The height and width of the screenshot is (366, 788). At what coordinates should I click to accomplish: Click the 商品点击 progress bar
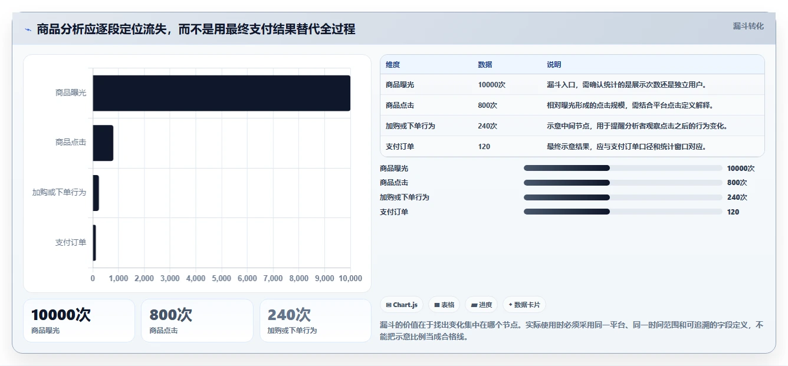[x=623, y=183]
